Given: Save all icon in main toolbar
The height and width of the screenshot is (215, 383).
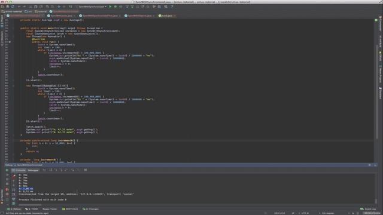Looking at the screenshot, I should point(8,7).
